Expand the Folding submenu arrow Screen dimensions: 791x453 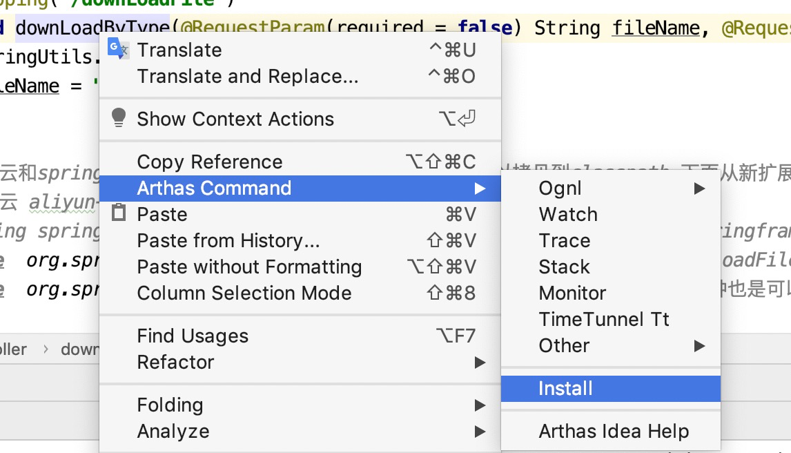point(480,405)
